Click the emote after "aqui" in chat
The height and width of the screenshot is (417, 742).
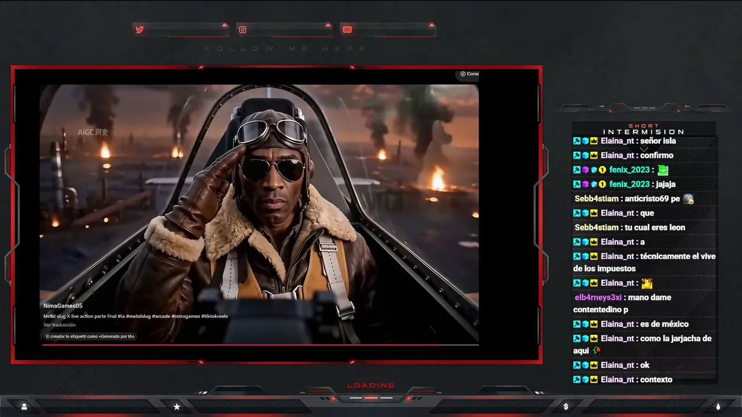coord(596,350)
